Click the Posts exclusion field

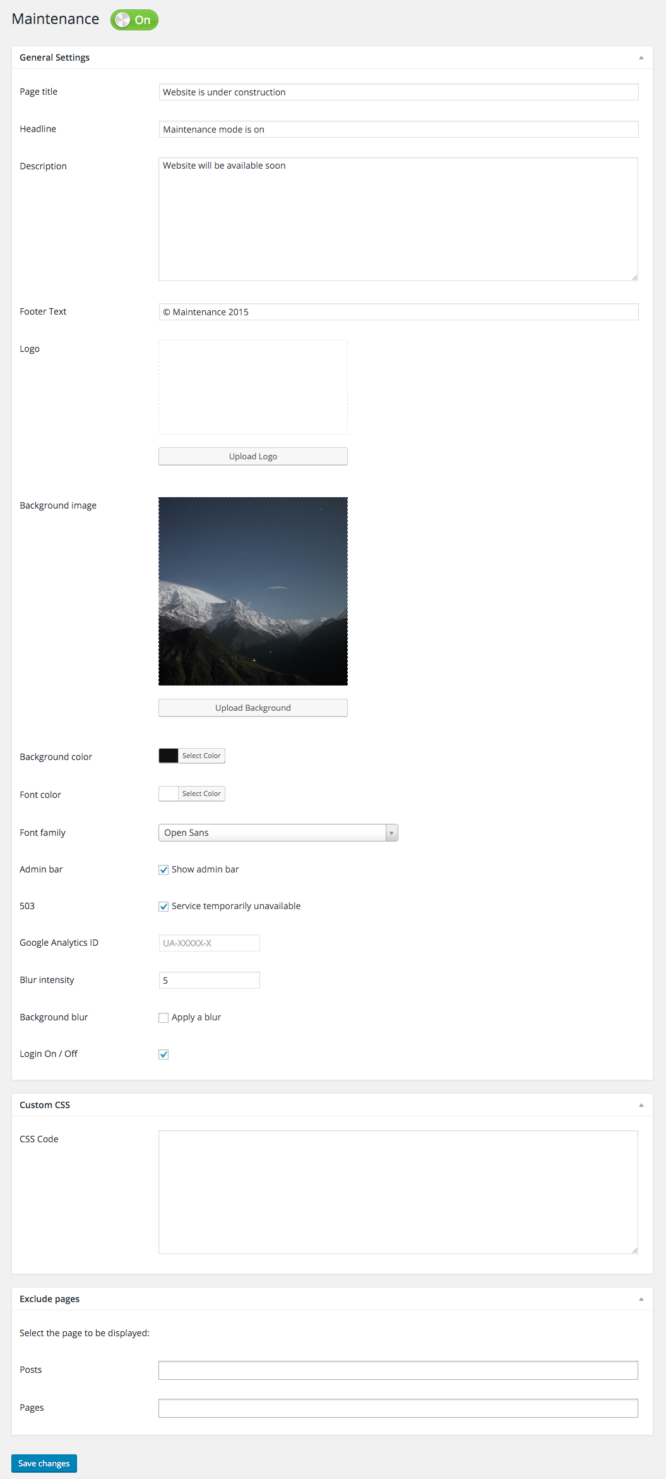(x=398, y=1370)
